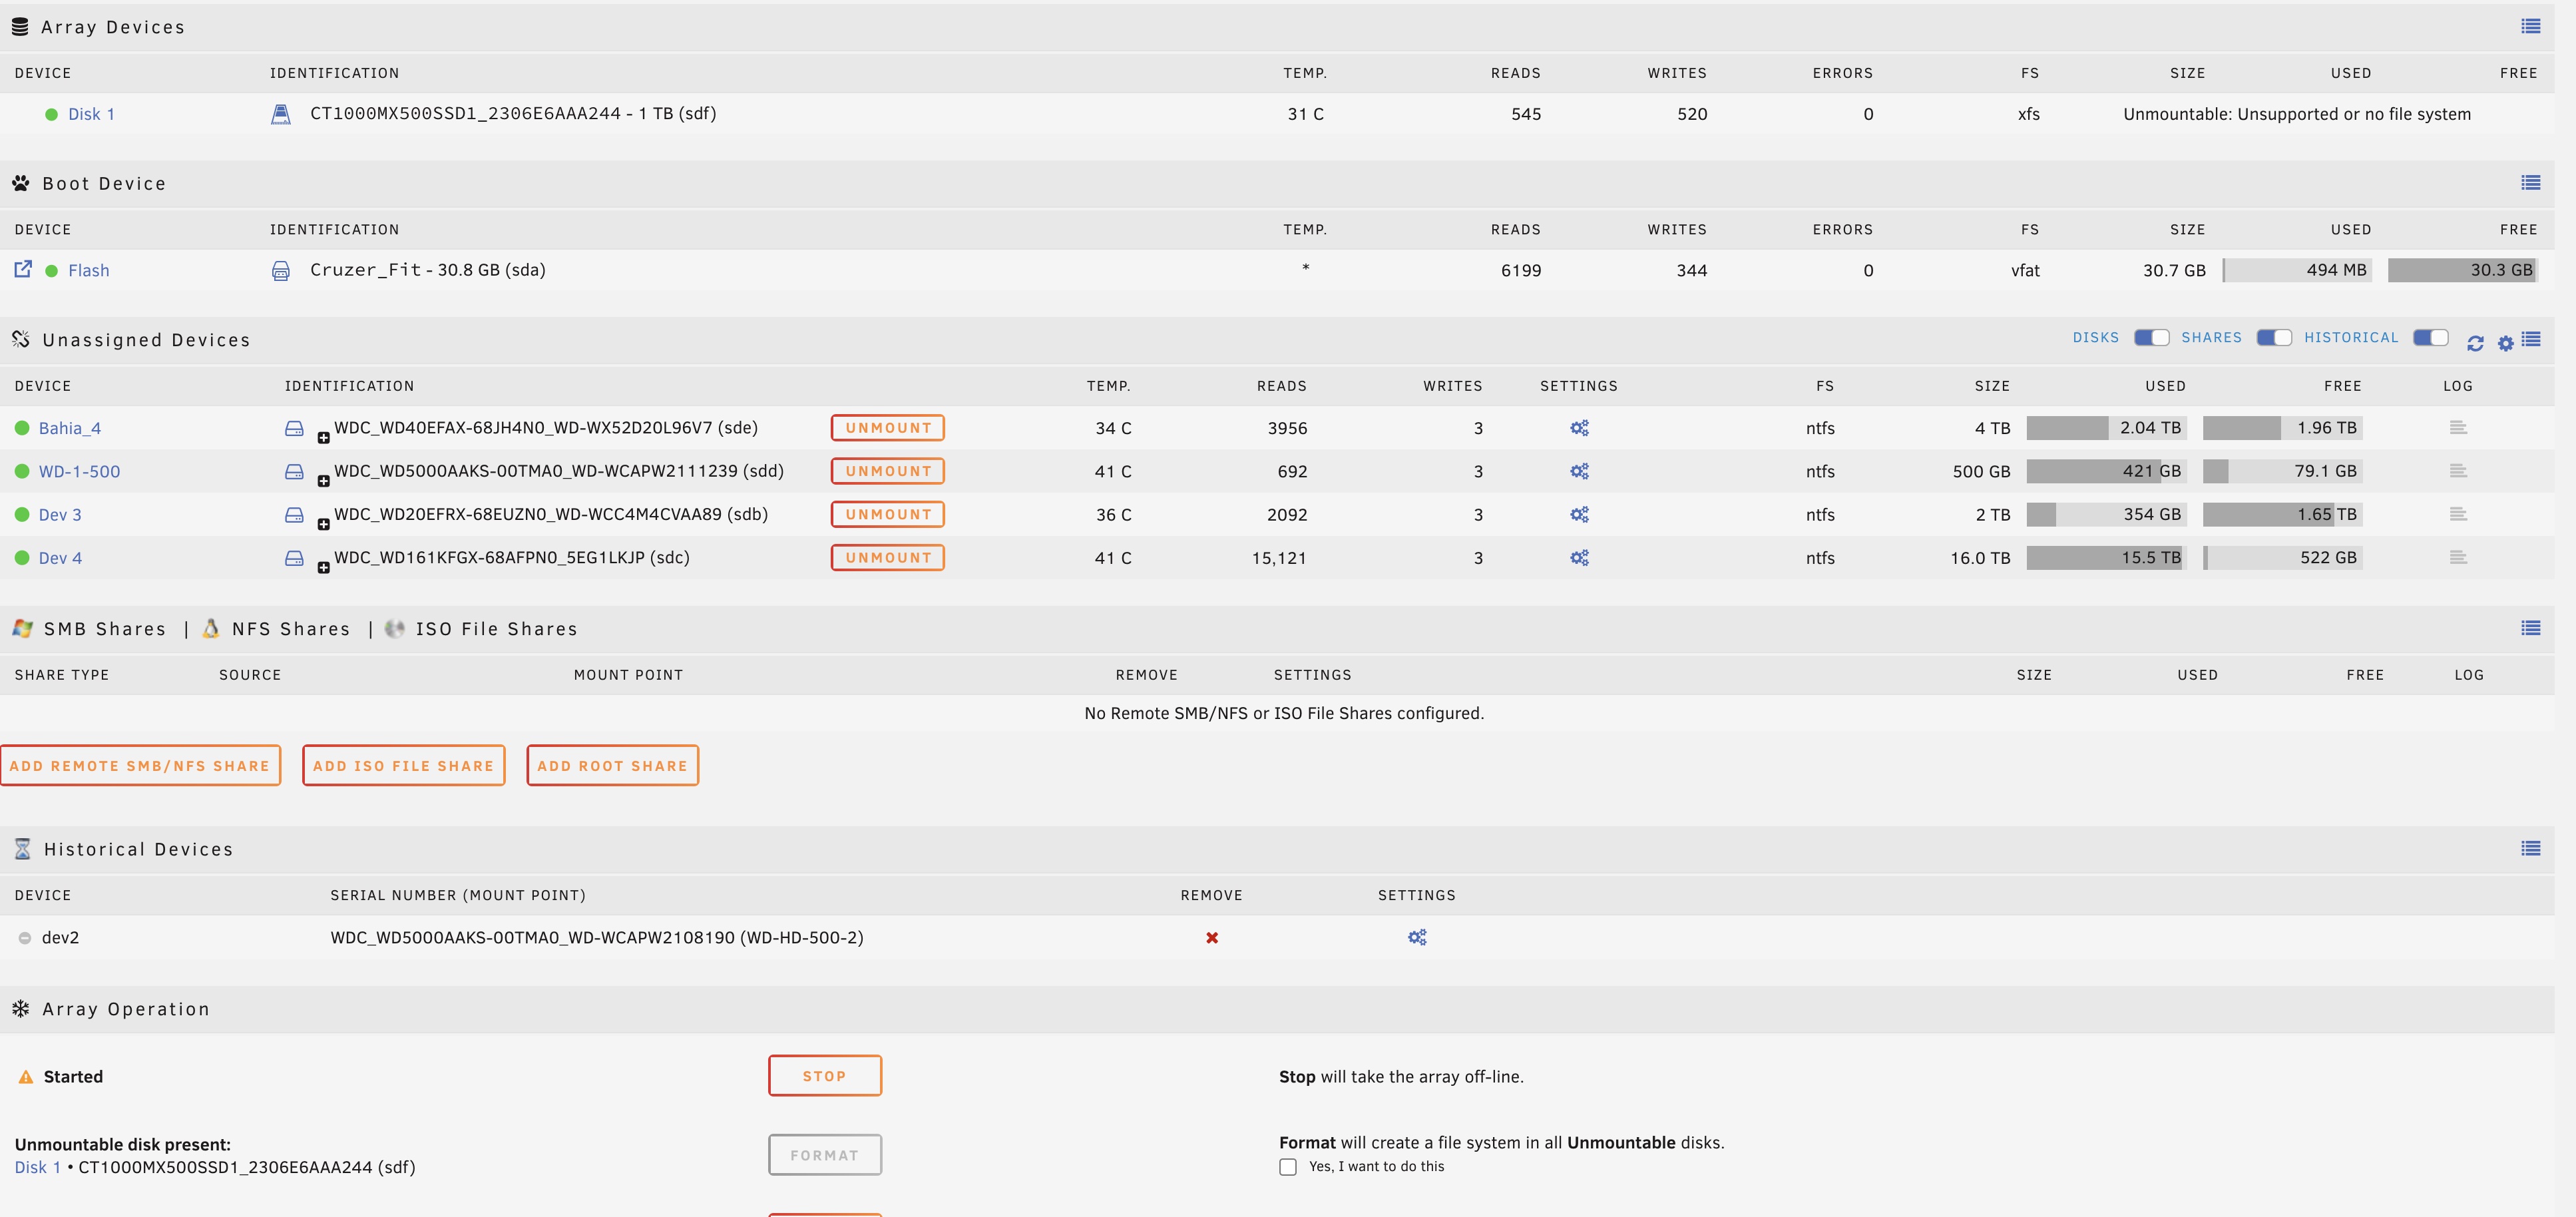Toggle the HISTORICAL switch

click(2430, 338)
